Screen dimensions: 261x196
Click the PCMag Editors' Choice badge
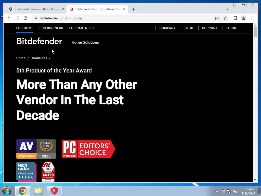[88, 149]
